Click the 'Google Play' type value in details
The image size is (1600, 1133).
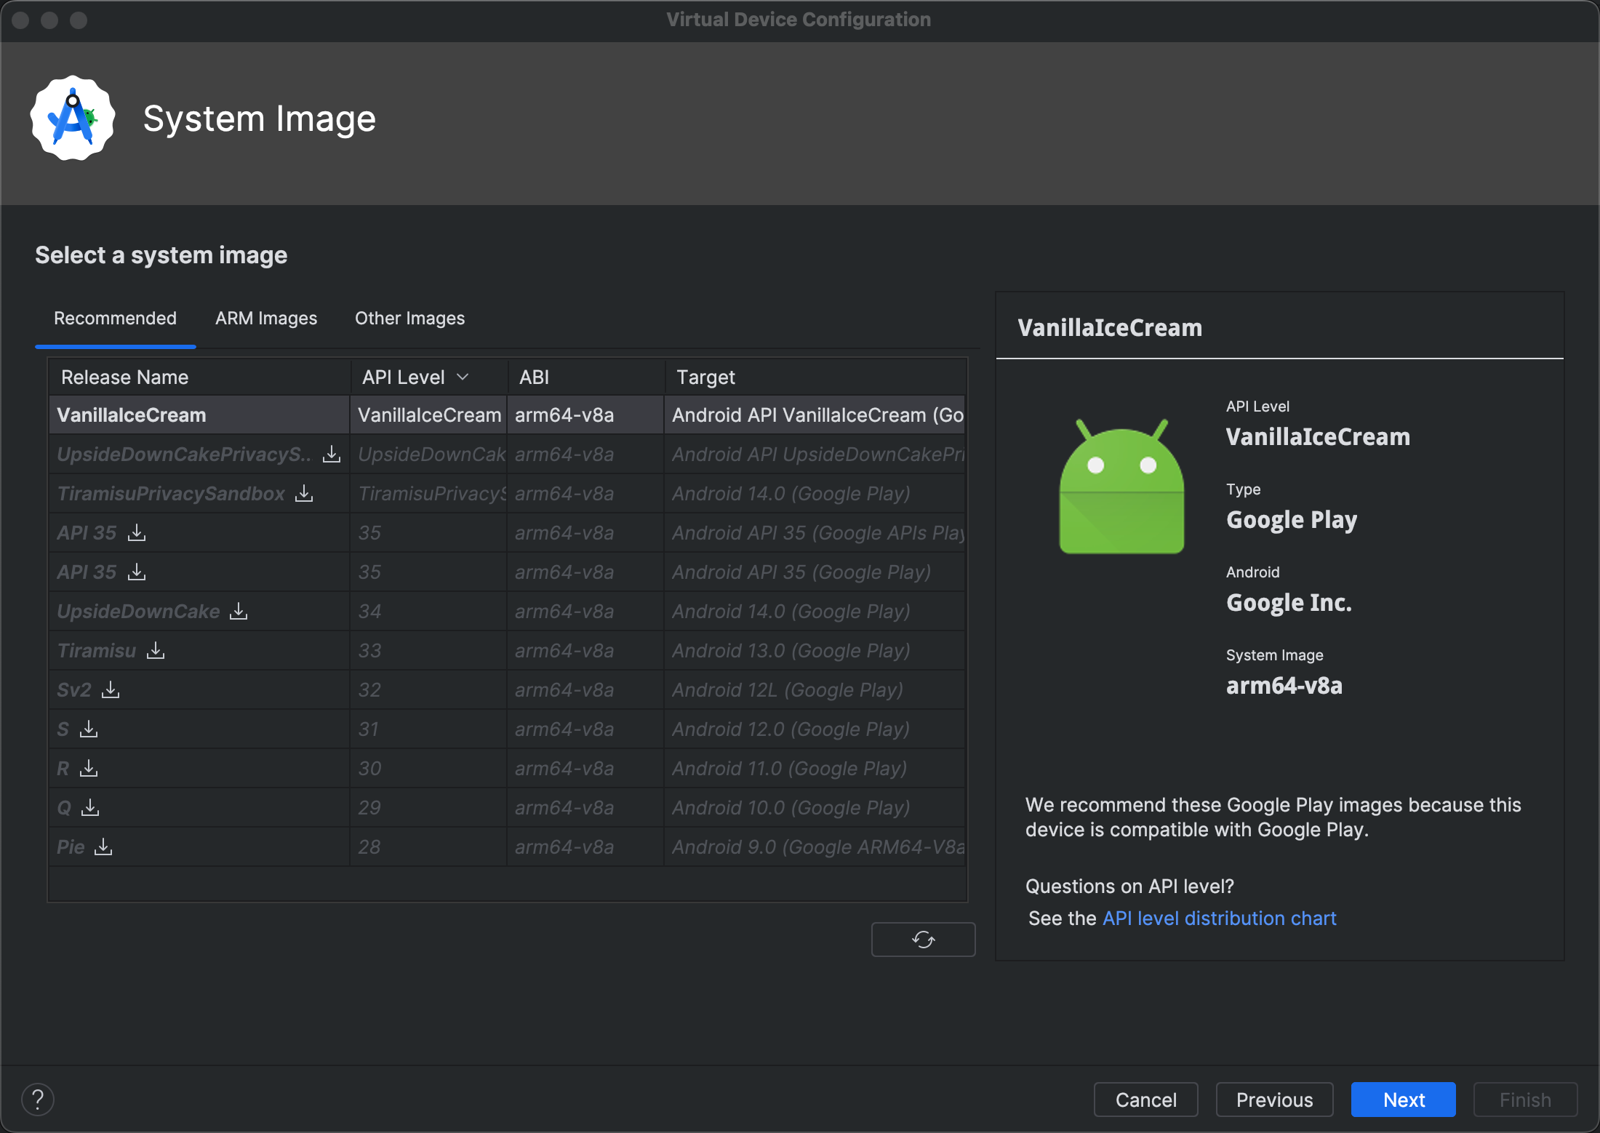pyautogui.click(x=1292, y=520)
